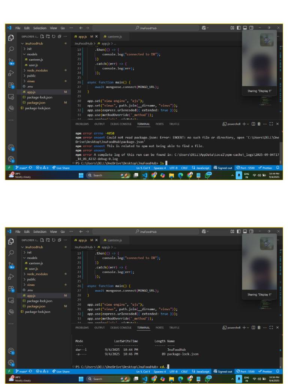Add new terminal with plus in lower window

pos(244,327)
